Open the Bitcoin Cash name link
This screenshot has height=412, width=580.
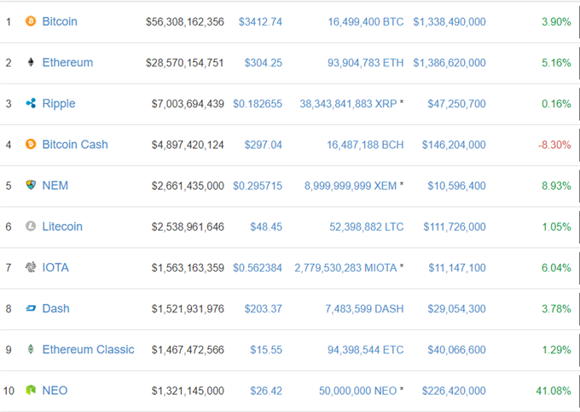click(x=75, y=145)
